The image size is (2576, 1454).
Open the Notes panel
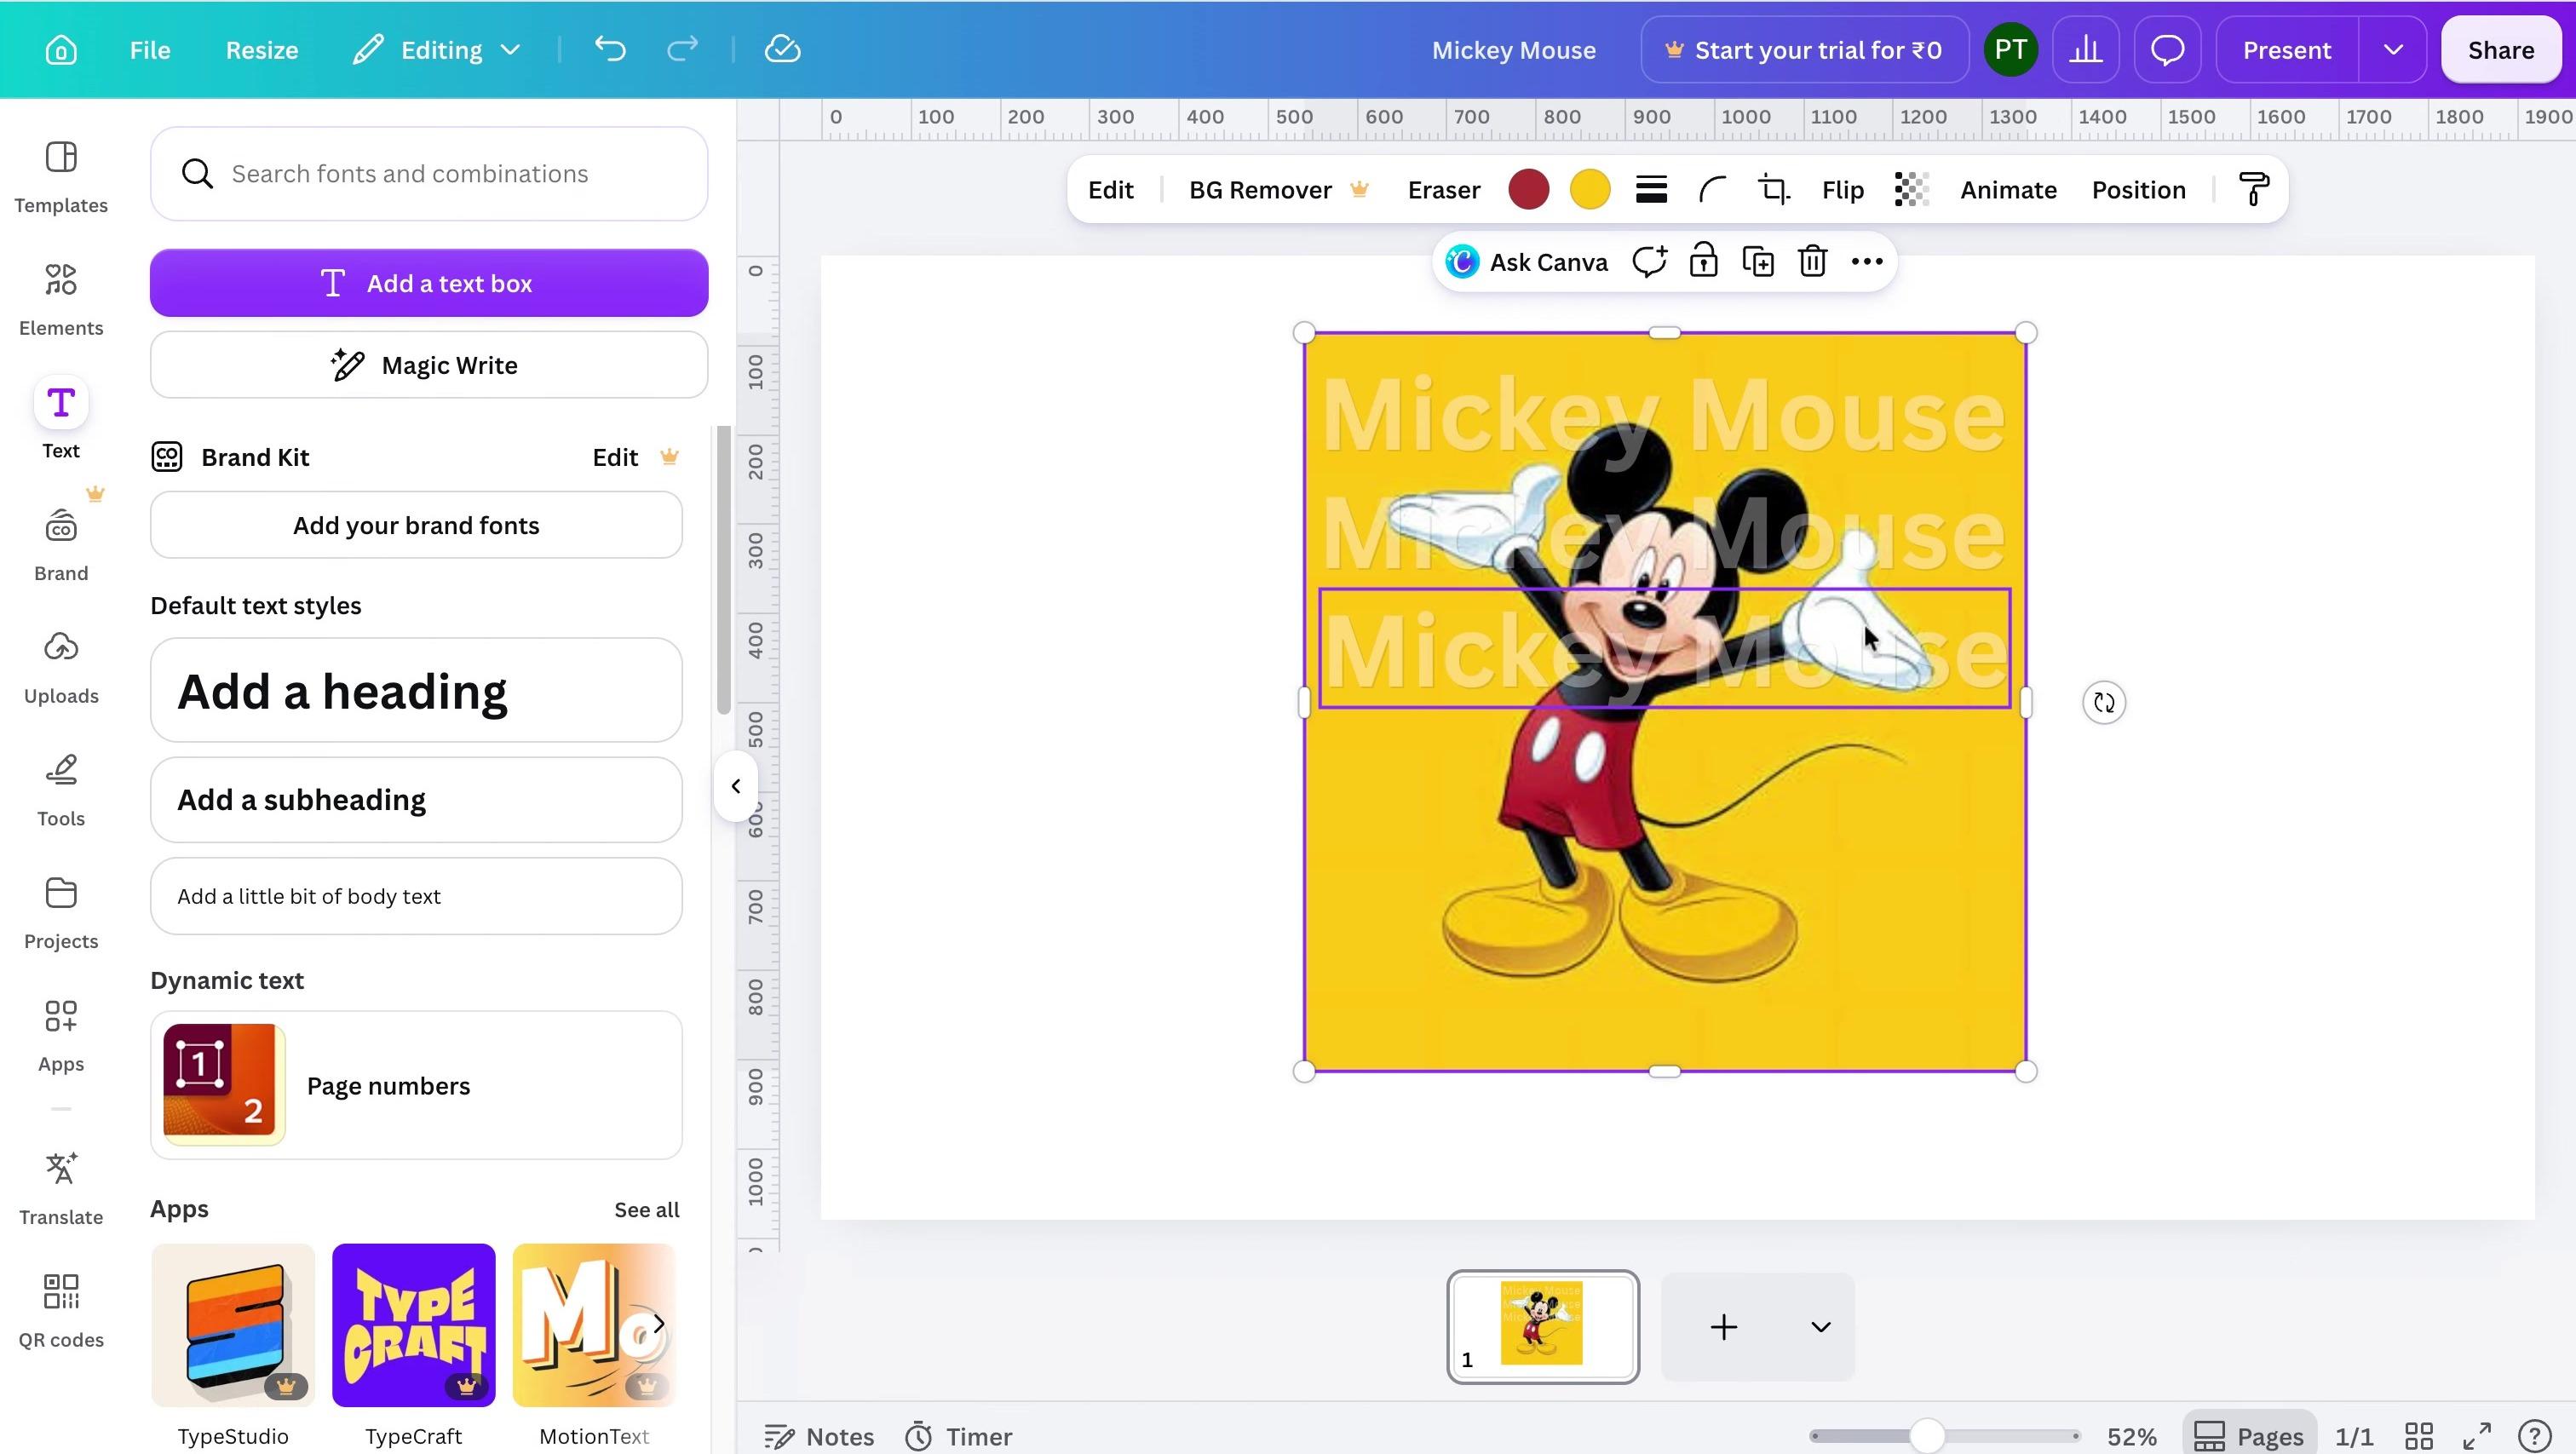coord(819,1436)
